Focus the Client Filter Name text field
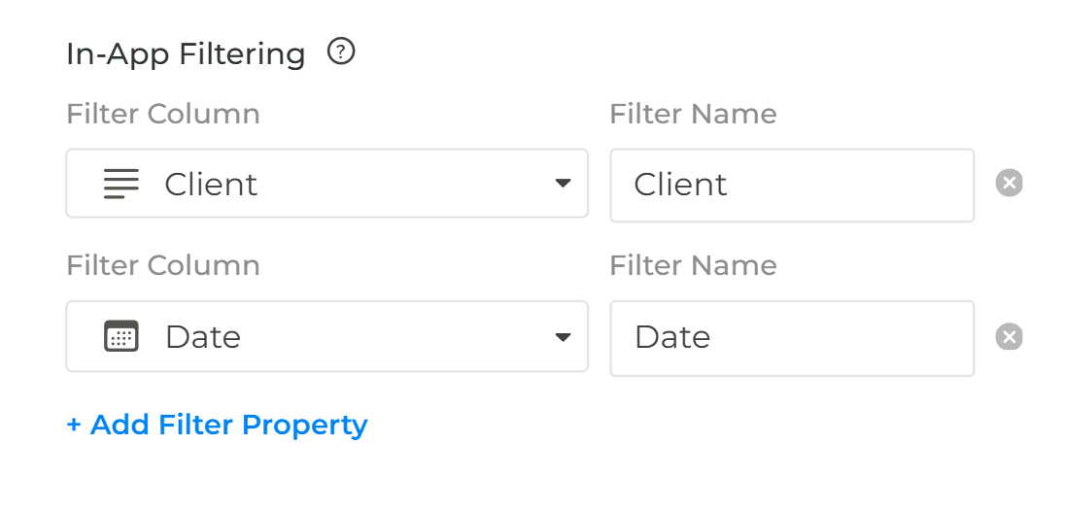The height and width of the screenshot is (512, 1065). 791,185
